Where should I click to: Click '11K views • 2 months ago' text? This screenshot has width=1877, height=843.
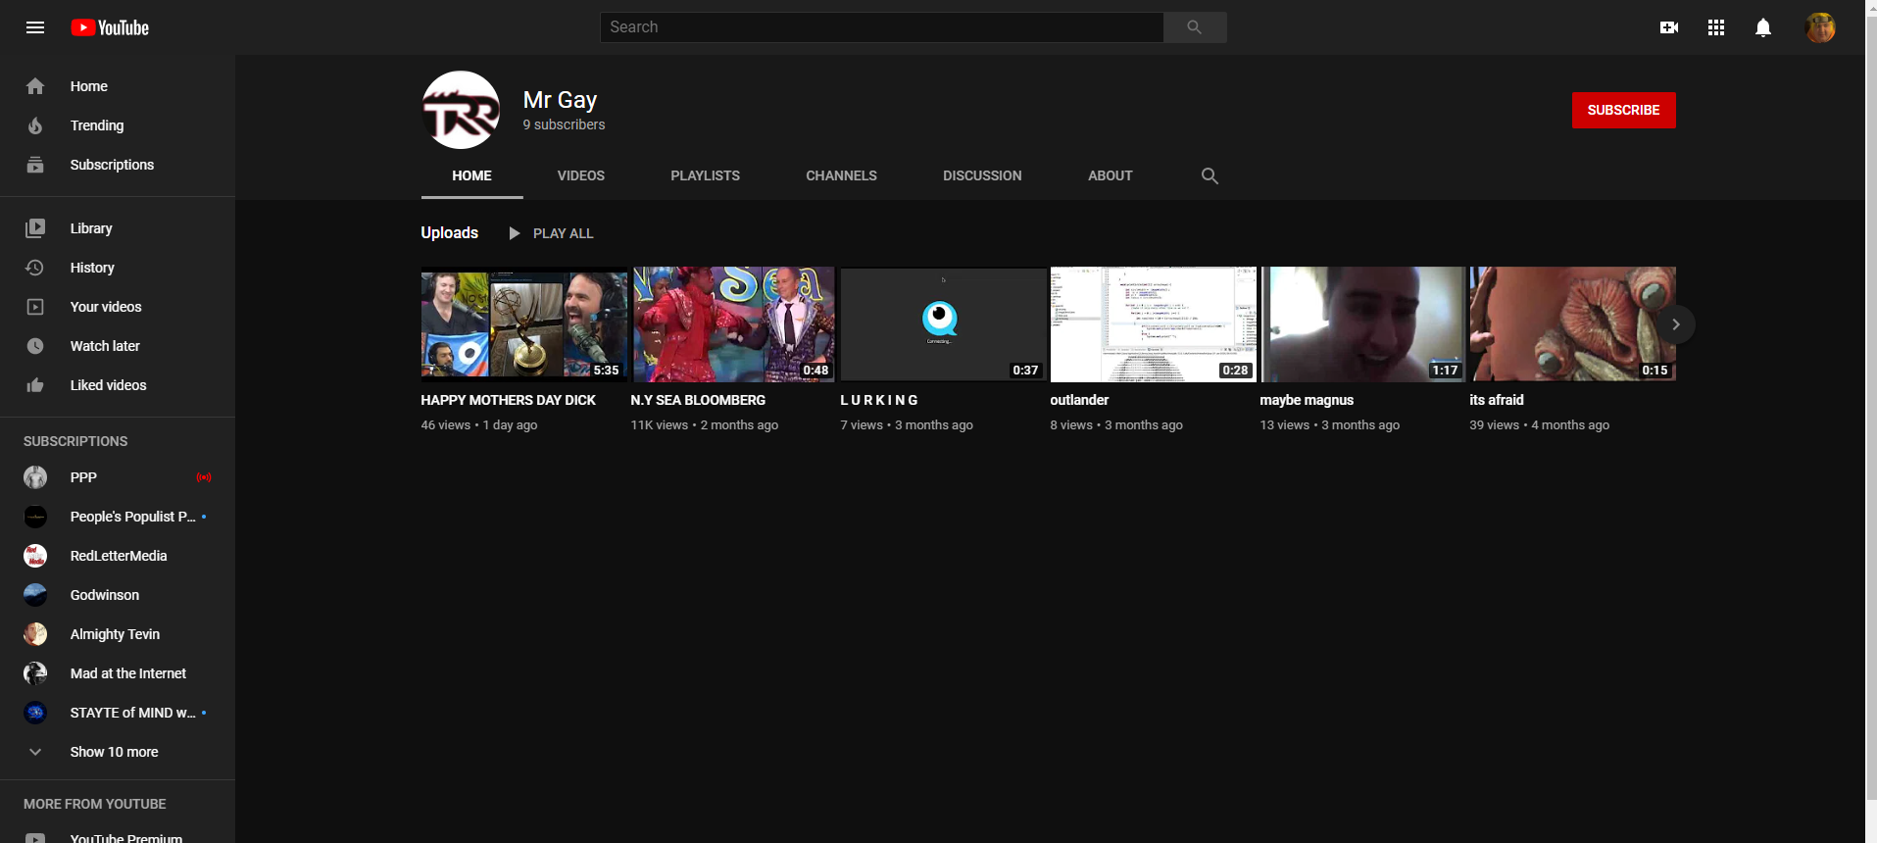705,425
